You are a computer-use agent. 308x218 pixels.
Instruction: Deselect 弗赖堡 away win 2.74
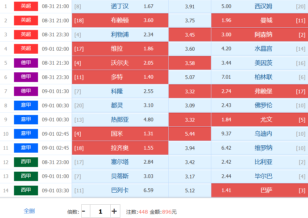(x=260, y=91)
